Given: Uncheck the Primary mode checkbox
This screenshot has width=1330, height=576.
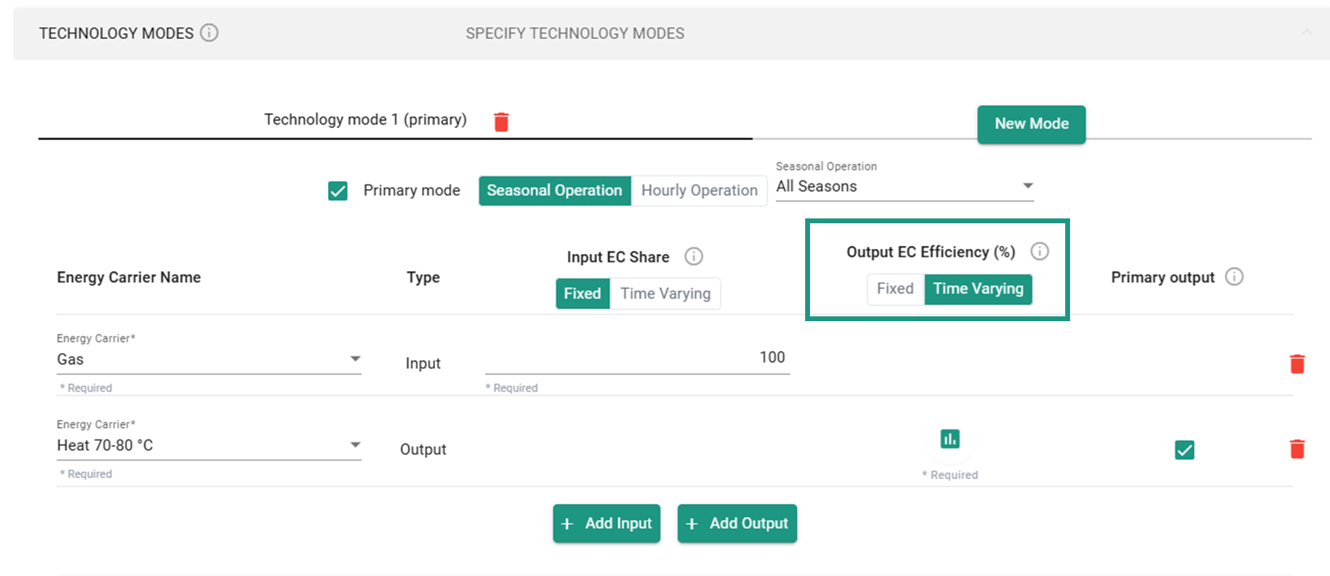Looking at the screenshot, I should tap(338, 191).
